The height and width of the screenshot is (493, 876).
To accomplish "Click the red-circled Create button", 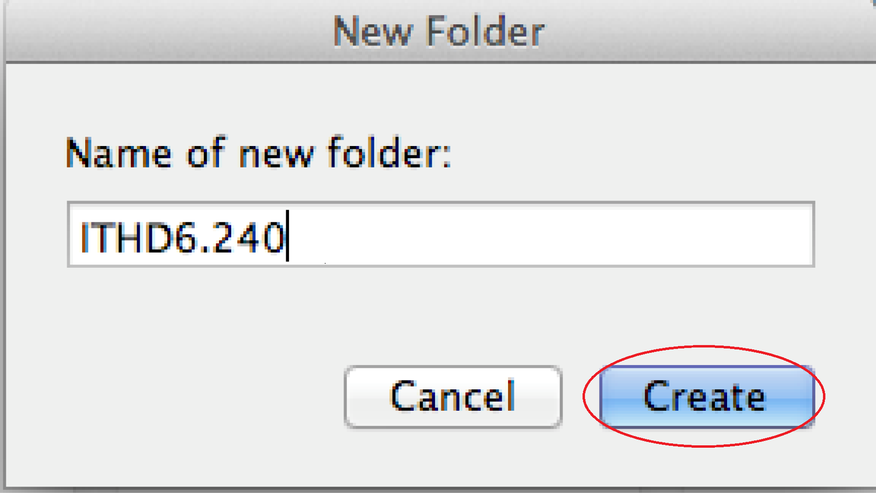I will click(x=707, y=397).
